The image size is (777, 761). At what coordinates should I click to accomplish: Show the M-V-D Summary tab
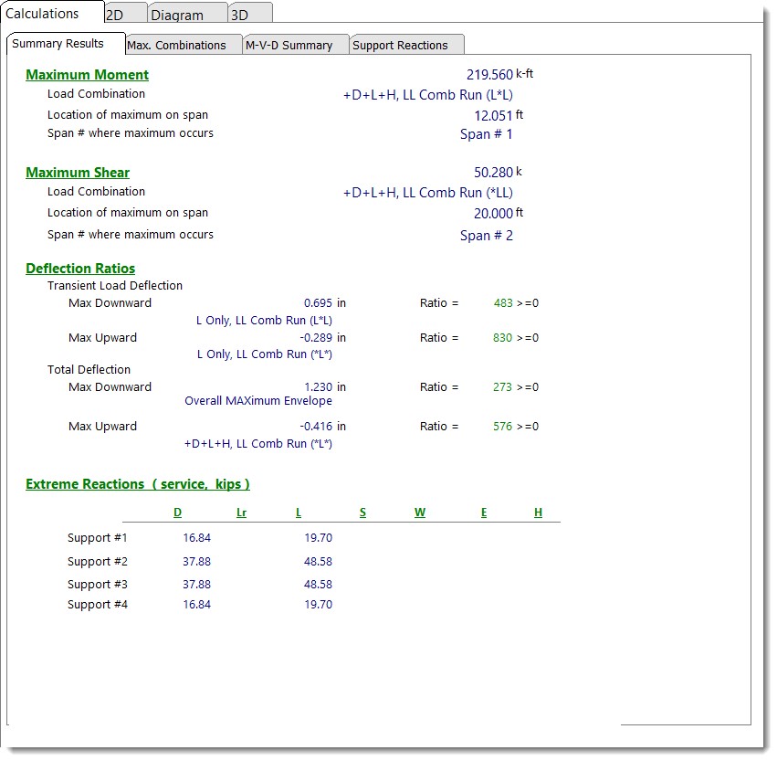[x=289, y=45]
